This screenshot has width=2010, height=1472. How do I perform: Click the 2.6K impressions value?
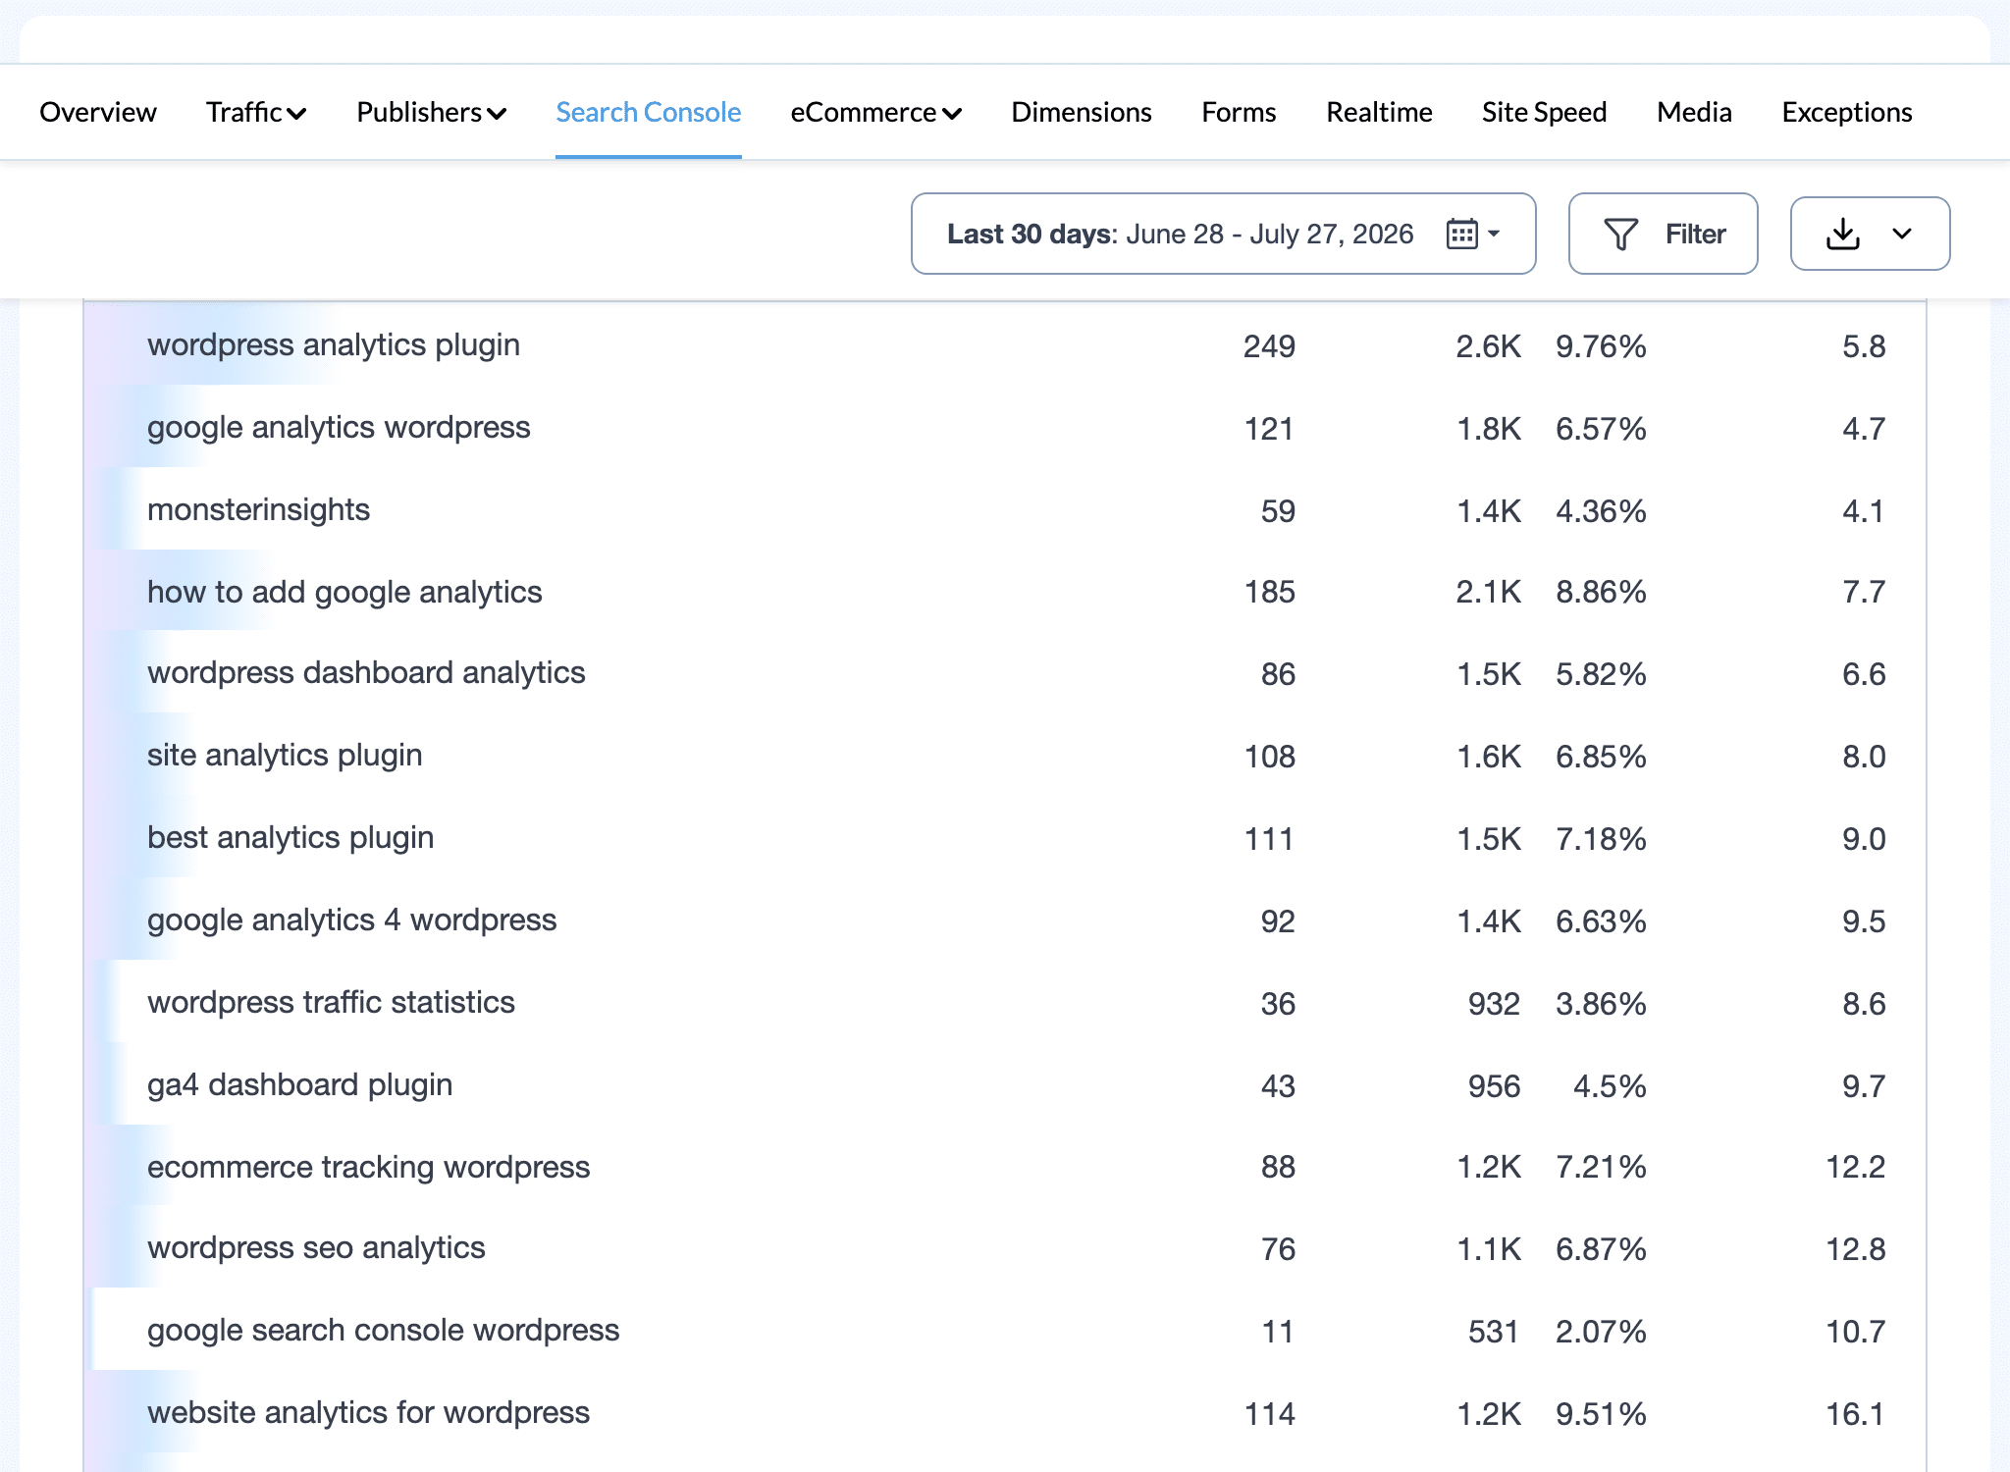1488,346
